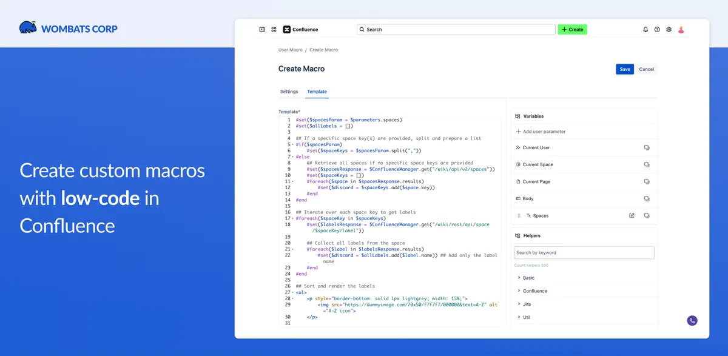The image size is (728, 356).
Task: Collapse code fold at line 5
Action: tap(293, 145)
